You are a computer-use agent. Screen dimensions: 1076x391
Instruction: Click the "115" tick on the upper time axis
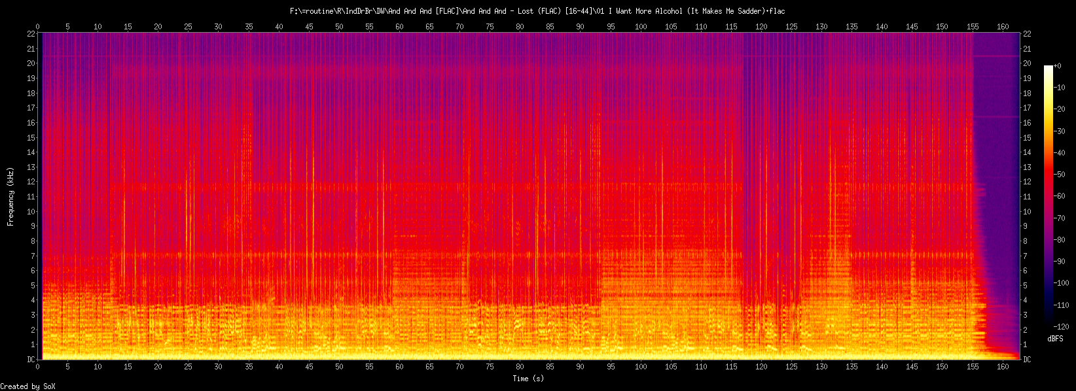point(731,27)
